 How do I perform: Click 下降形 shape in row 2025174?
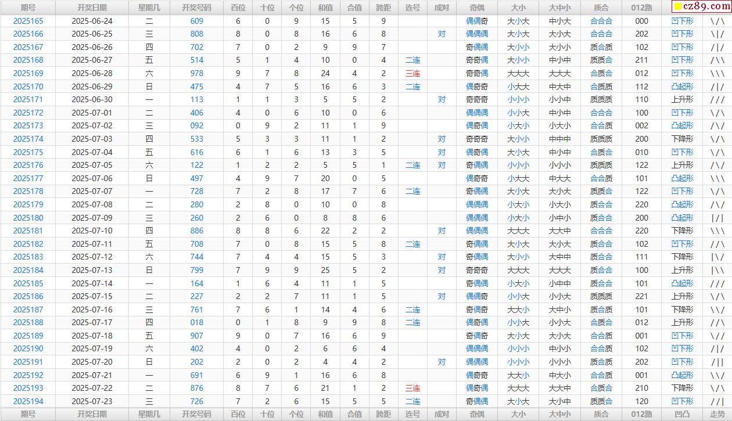[x=682, y=139]
